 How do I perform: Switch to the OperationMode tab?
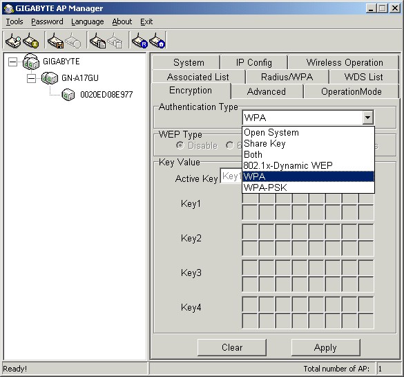[352, 91]
